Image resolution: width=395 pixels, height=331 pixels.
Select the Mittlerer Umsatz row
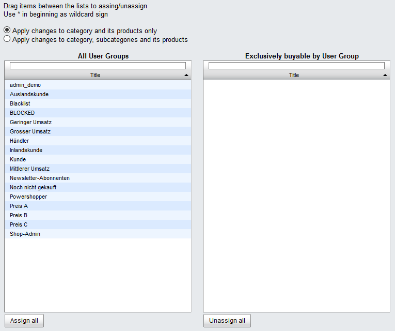[98, 169]
